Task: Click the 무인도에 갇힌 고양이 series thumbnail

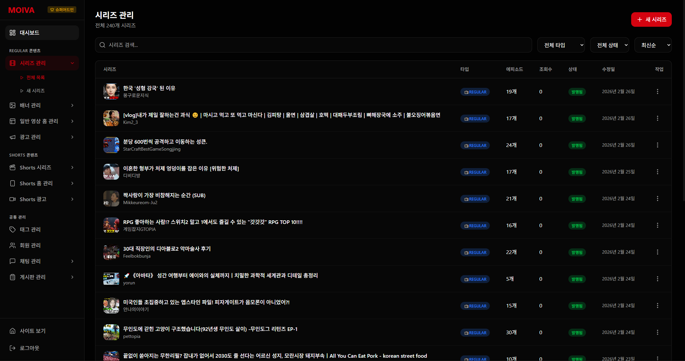Action: pyautogui.click(x=111, y=332)
